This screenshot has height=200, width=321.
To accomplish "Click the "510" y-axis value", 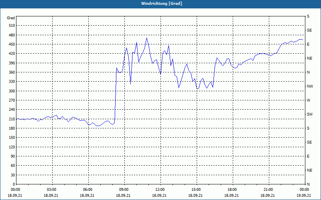I will click(x=12, y=26).
